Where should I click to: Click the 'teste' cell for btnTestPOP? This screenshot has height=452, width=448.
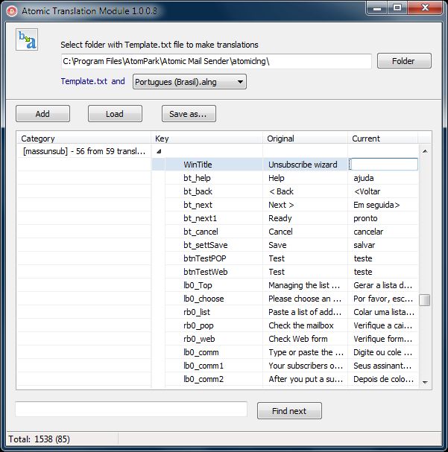click(x=383, y=258)
